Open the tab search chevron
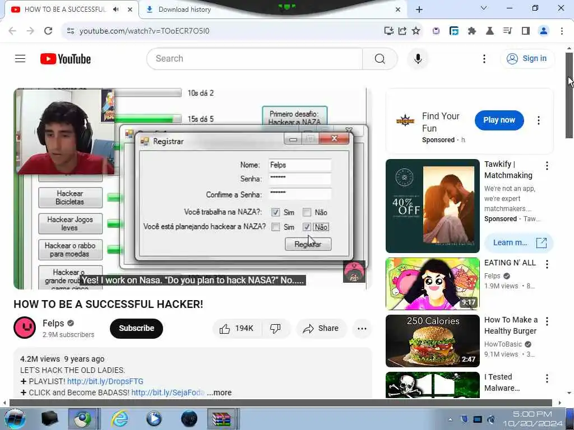This screenshot has height=430, width=574. (484, 8)
